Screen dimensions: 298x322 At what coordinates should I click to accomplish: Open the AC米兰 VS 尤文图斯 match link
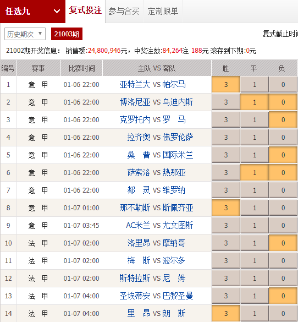(159, 226)
